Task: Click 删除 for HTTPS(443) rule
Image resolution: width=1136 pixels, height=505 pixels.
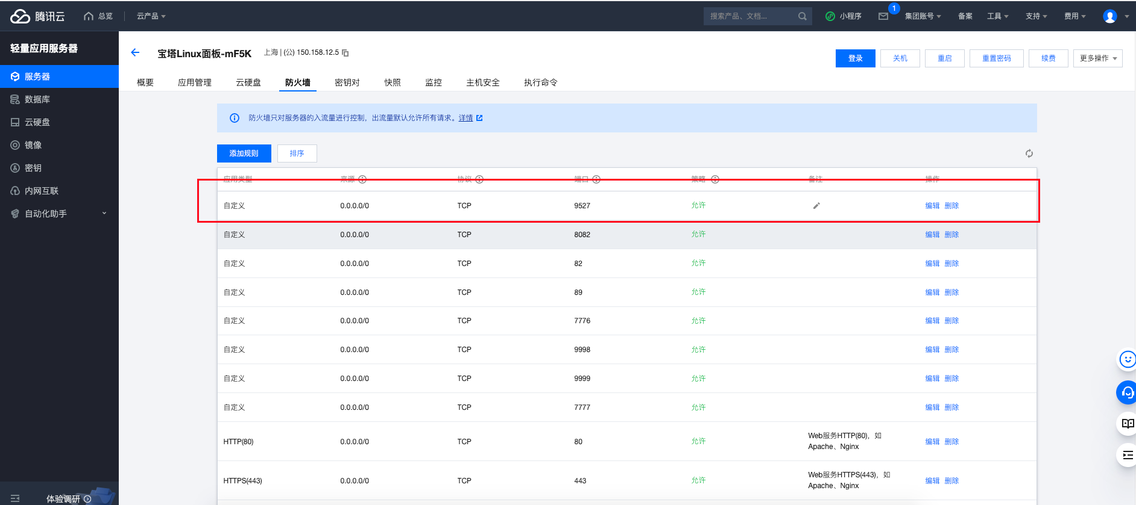Action: coord(951,481)
